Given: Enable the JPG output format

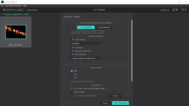Looking at the screenshot, I should tap(72, 74).
